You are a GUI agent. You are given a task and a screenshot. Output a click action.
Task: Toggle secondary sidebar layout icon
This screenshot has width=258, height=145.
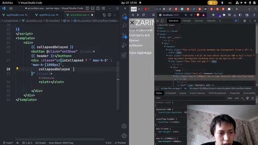[x=98, y=8]
